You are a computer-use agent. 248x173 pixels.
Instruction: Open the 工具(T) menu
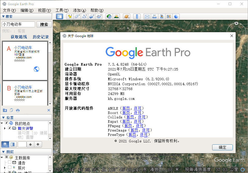pyautogui.click(x=62, y=11)
